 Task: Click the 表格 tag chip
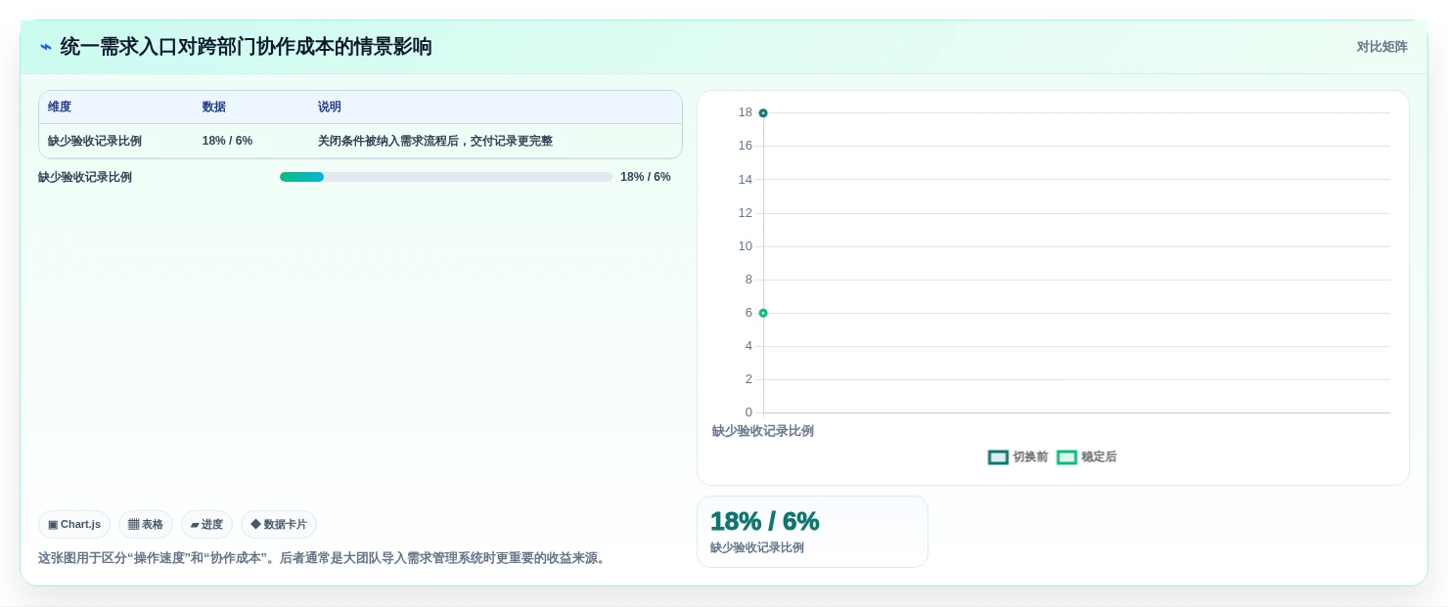tap(146, 525)
